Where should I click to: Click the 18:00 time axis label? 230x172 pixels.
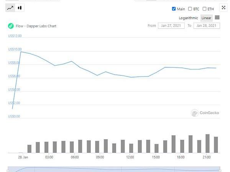181,157
